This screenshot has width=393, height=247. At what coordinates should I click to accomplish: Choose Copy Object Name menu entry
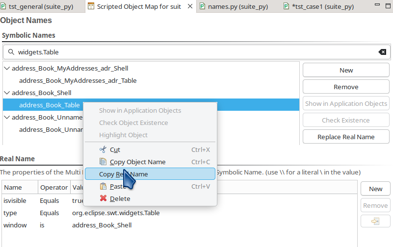150,162
